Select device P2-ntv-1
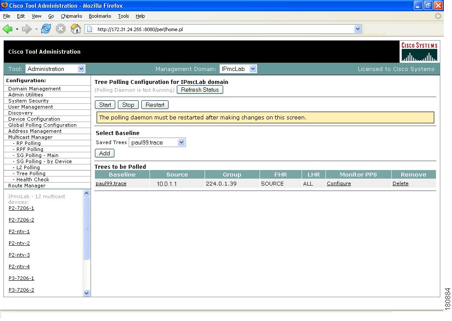The width and height of the screenshot is (452, 321). (x=19, y=231)
